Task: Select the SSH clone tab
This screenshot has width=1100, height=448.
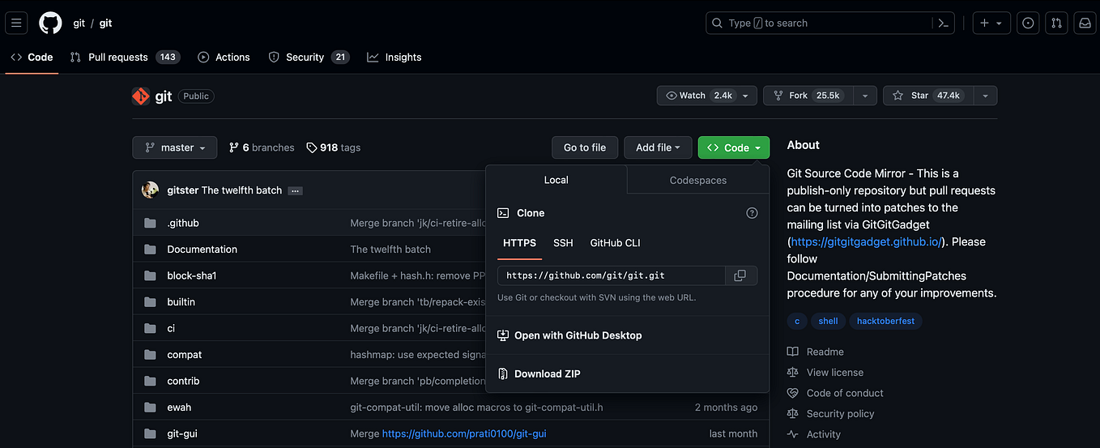Action: (x=563, y=243)
